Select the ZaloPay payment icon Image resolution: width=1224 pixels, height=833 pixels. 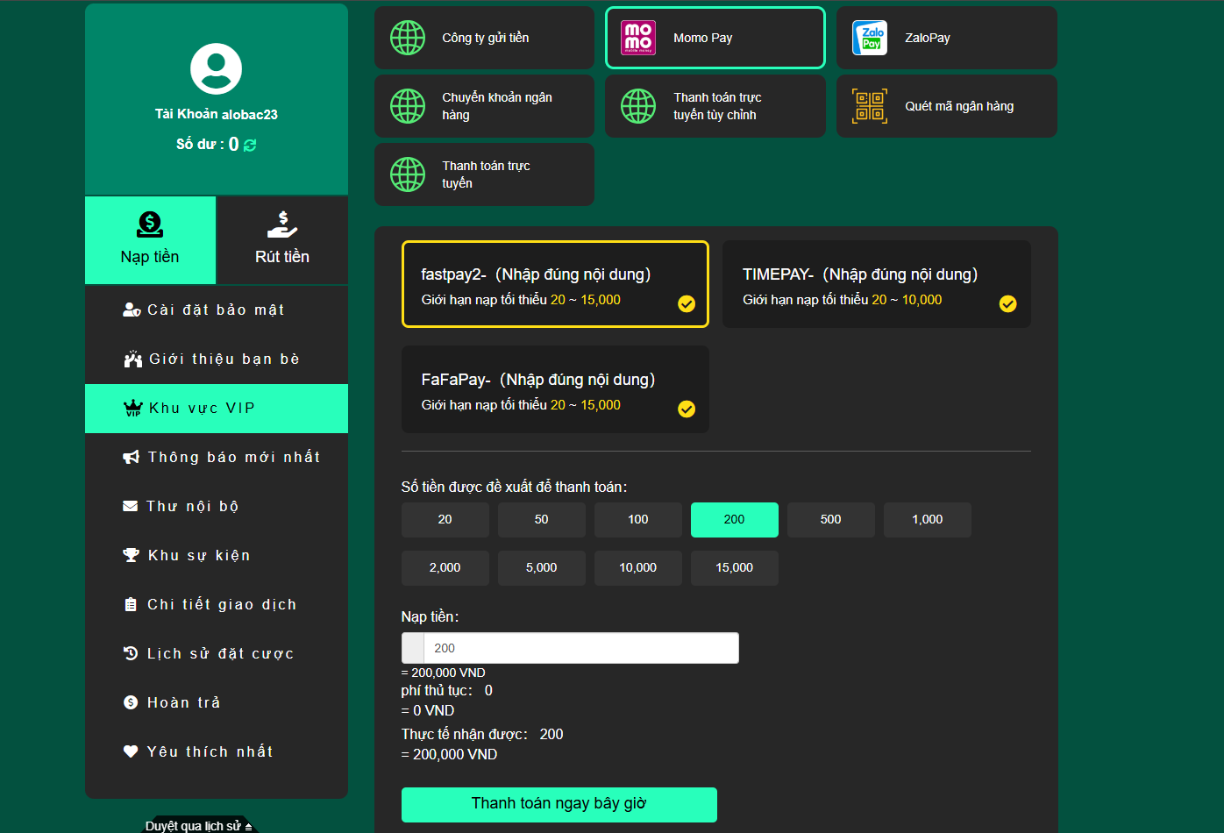click(869, 37)
